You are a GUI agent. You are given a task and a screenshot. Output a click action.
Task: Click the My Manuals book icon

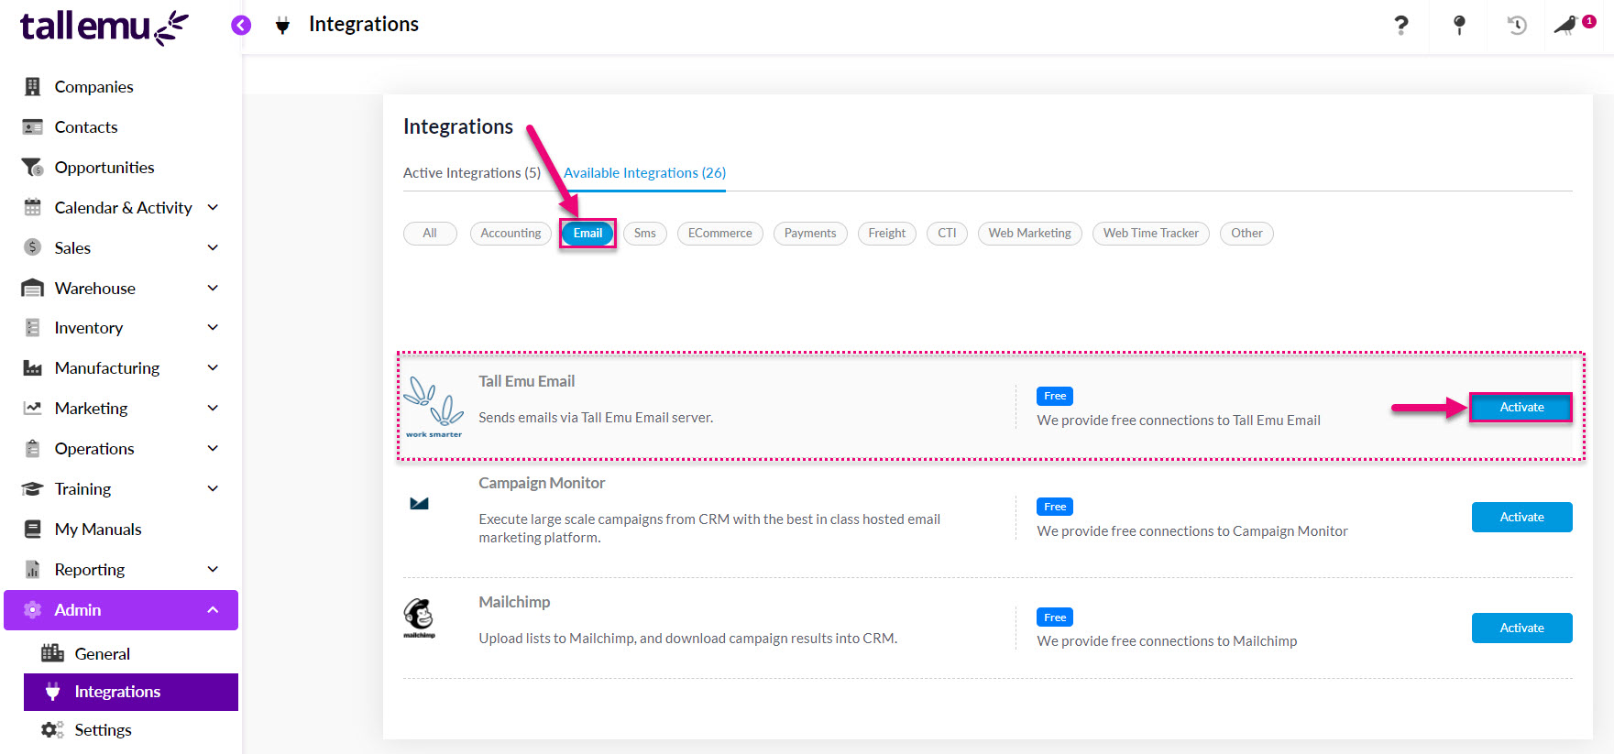pyautogui.click(x=33, y=529)
